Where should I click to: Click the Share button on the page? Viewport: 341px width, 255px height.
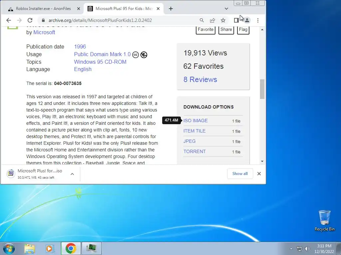226,30
